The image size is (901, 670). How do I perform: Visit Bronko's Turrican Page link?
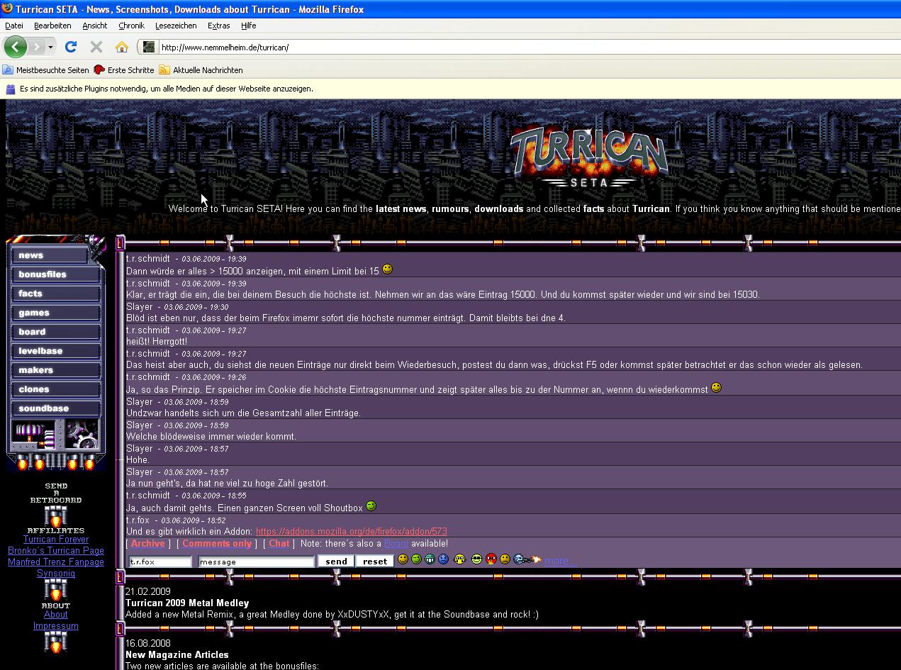(56, 551)
